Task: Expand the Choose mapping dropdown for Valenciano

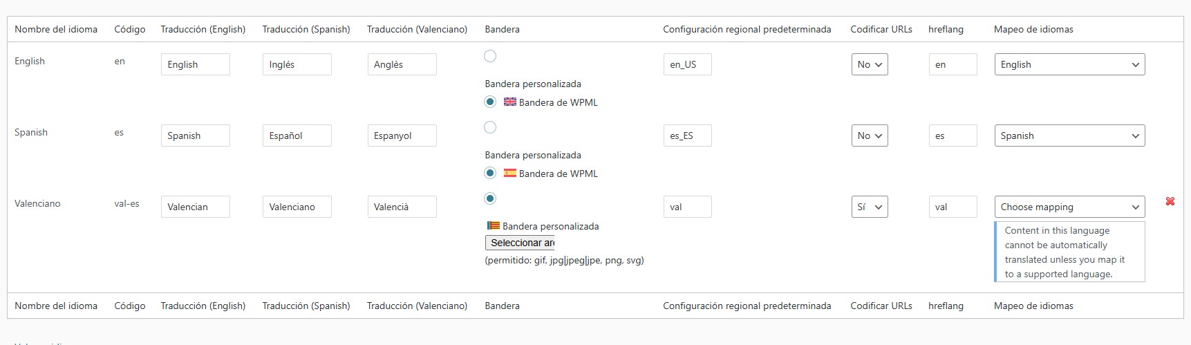Action: (x=1069, y=207)
